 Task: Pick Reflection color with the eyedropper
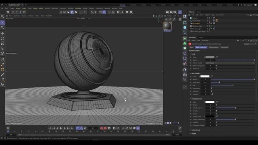tap(212, 77)
